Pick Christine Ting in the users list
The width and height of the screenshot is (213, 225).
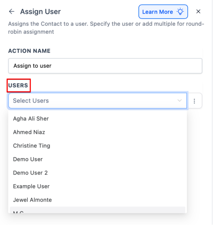(x=31, y=146)
